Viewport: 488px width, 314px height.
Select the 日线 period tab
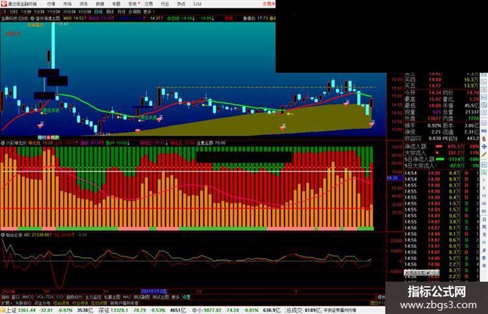point(98,12)
